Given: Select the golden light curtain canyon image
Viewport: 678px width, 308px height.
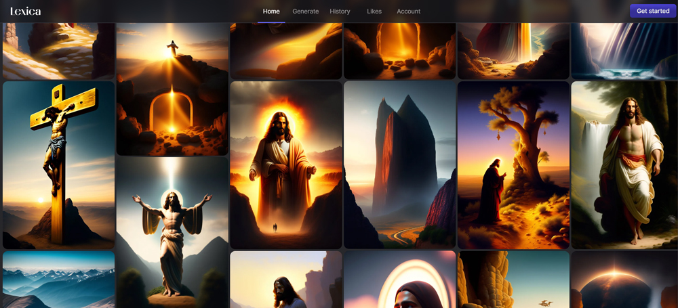Looking at the screenshot, I should (513, 51).
